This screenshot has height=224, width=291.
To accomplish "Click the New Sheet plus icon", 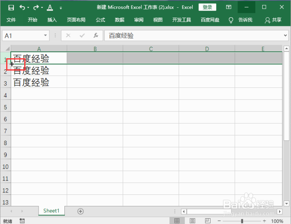I will coord(80,211).
